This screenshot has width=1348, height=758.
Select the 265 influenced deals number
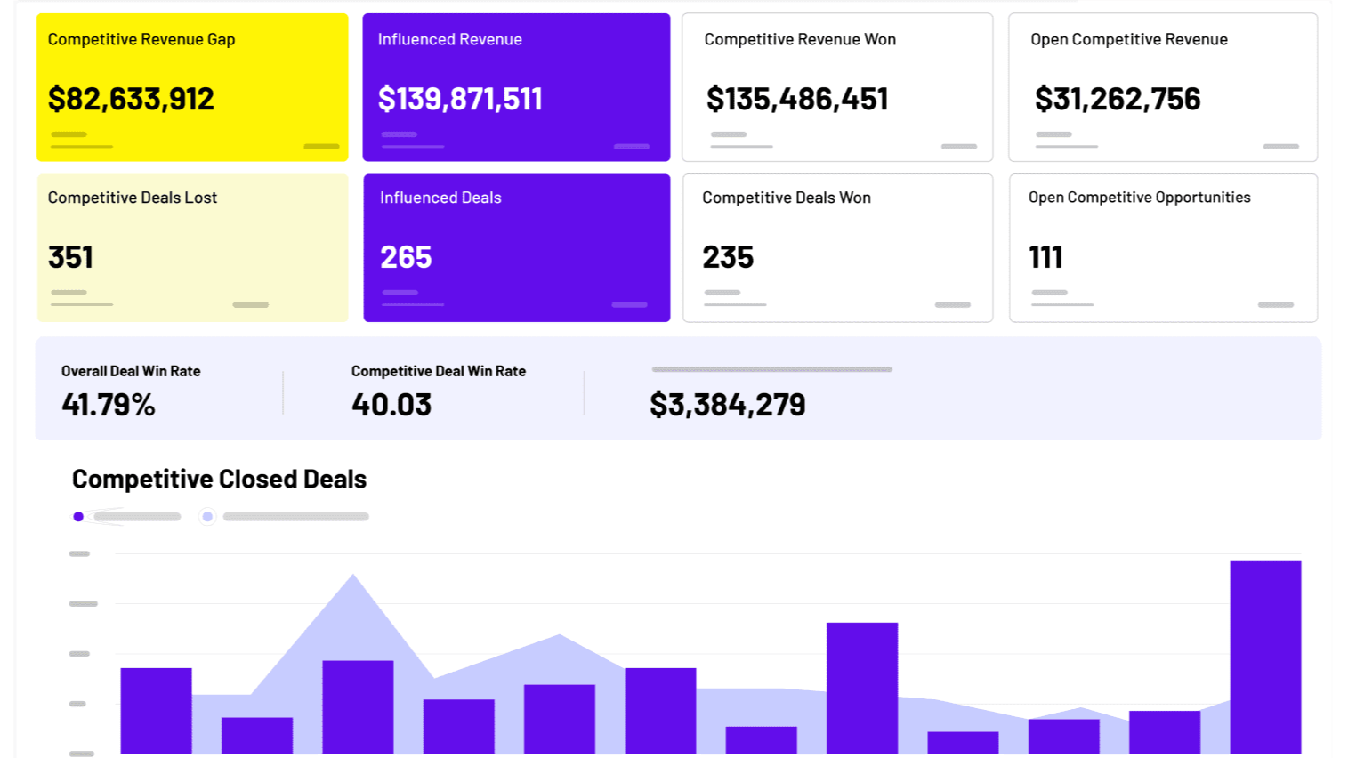pos(406,257)
